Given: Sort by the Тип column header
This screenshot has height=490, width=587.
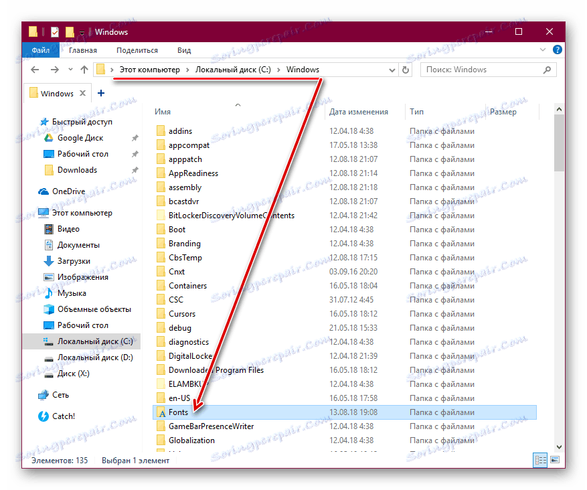Looking at the screenshot, I should pos(416,112).
